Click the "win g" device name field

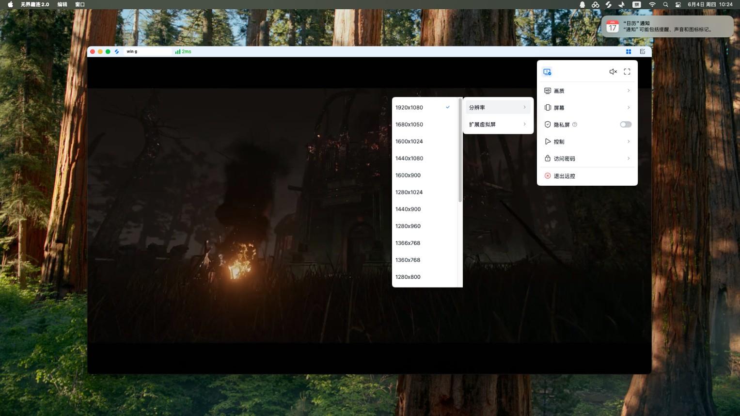(148, 51)
